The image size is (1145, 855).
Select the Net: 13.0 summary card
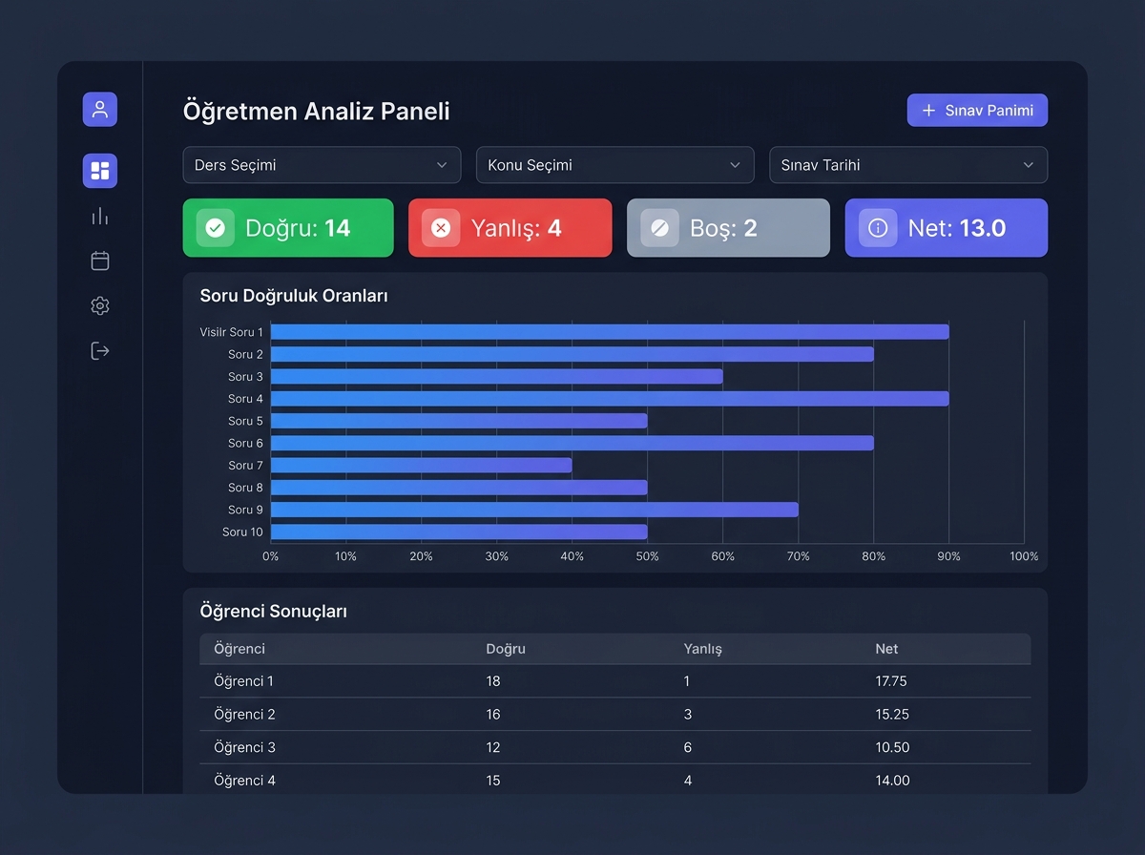[947, 228]
